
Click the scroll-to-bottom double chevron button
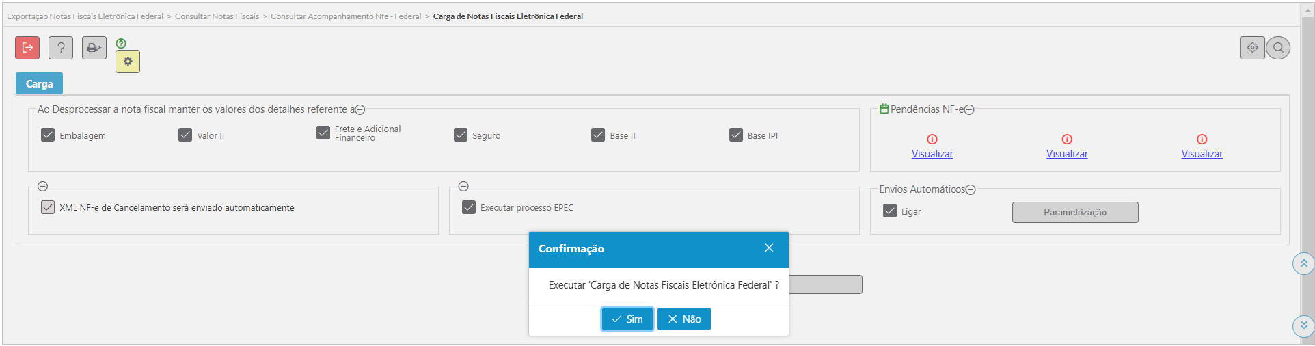(1303, 325)
